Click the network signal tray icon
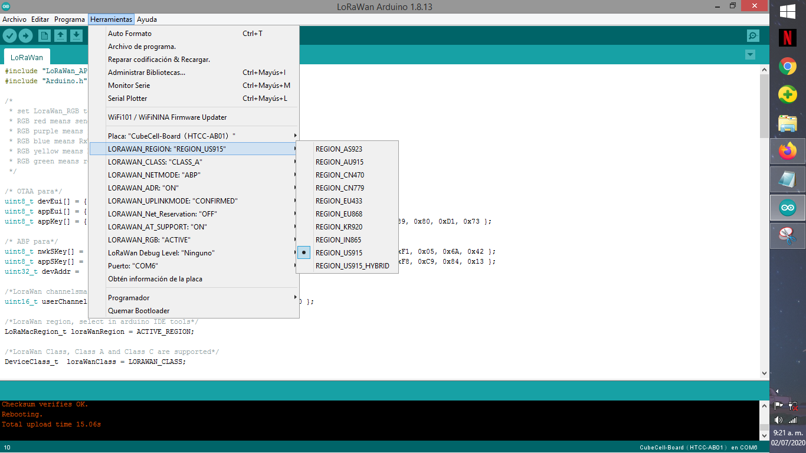 pyautogui.click(x=794, y=420)
